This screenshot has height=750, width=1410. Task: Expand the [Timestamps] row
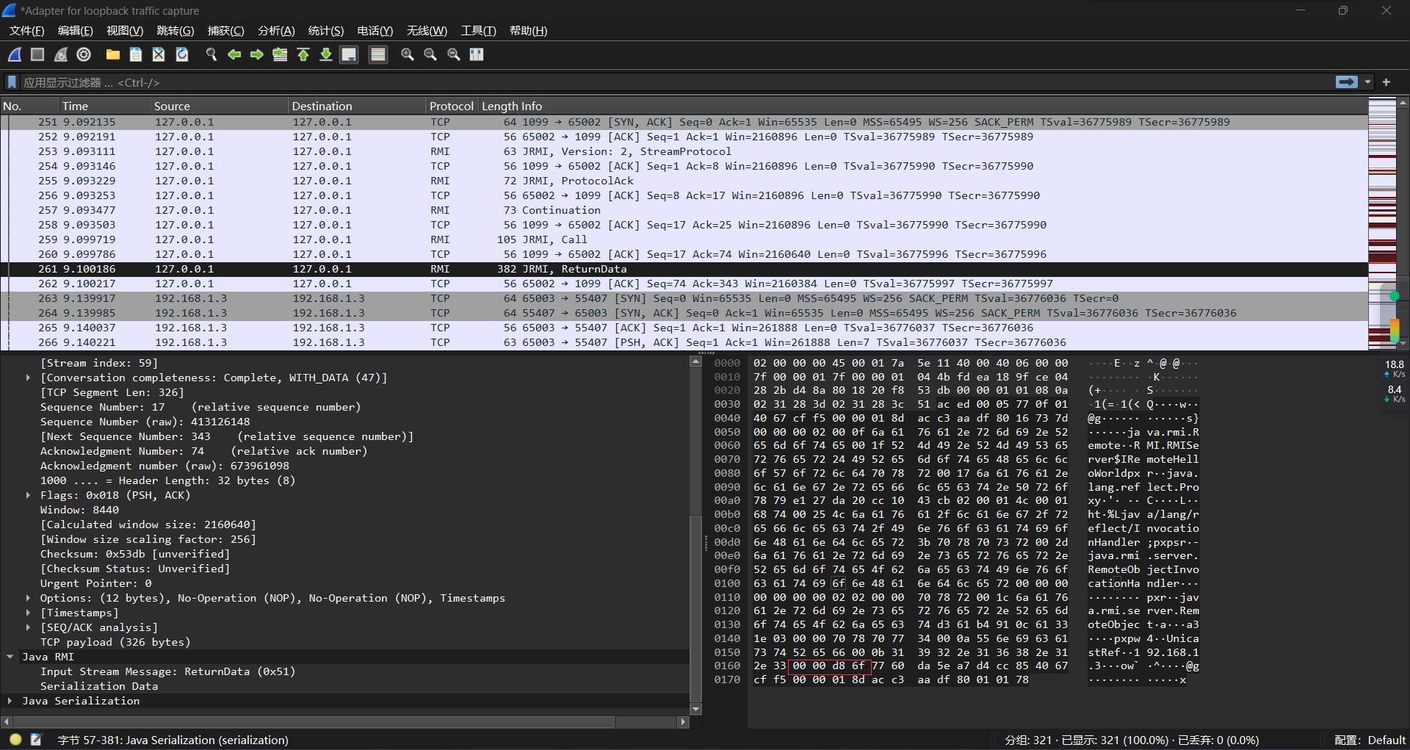(28, 613)
